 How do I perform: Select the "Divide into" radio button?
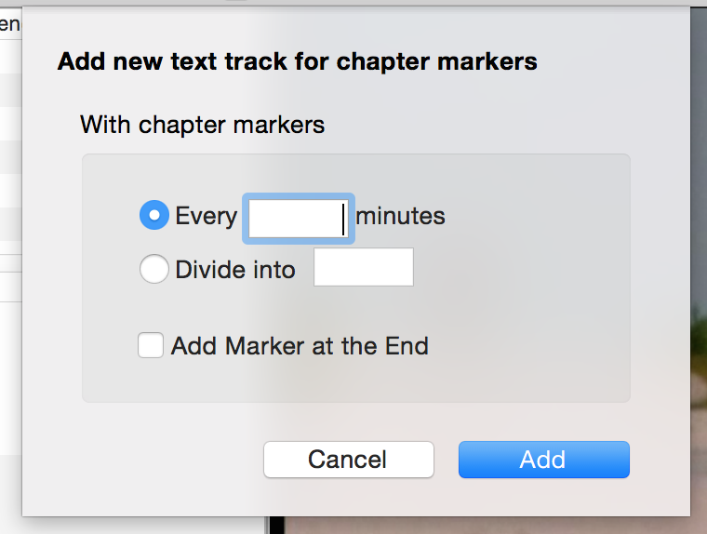click(154, 269)
